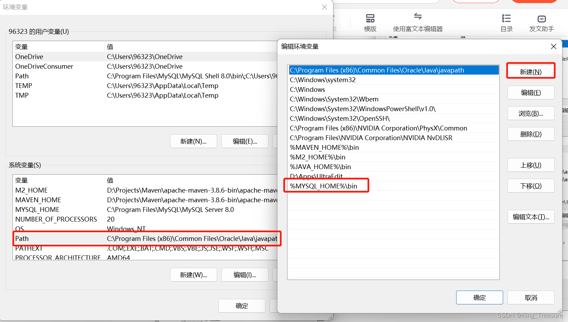Select the user Path variable row

pos(145,76)
